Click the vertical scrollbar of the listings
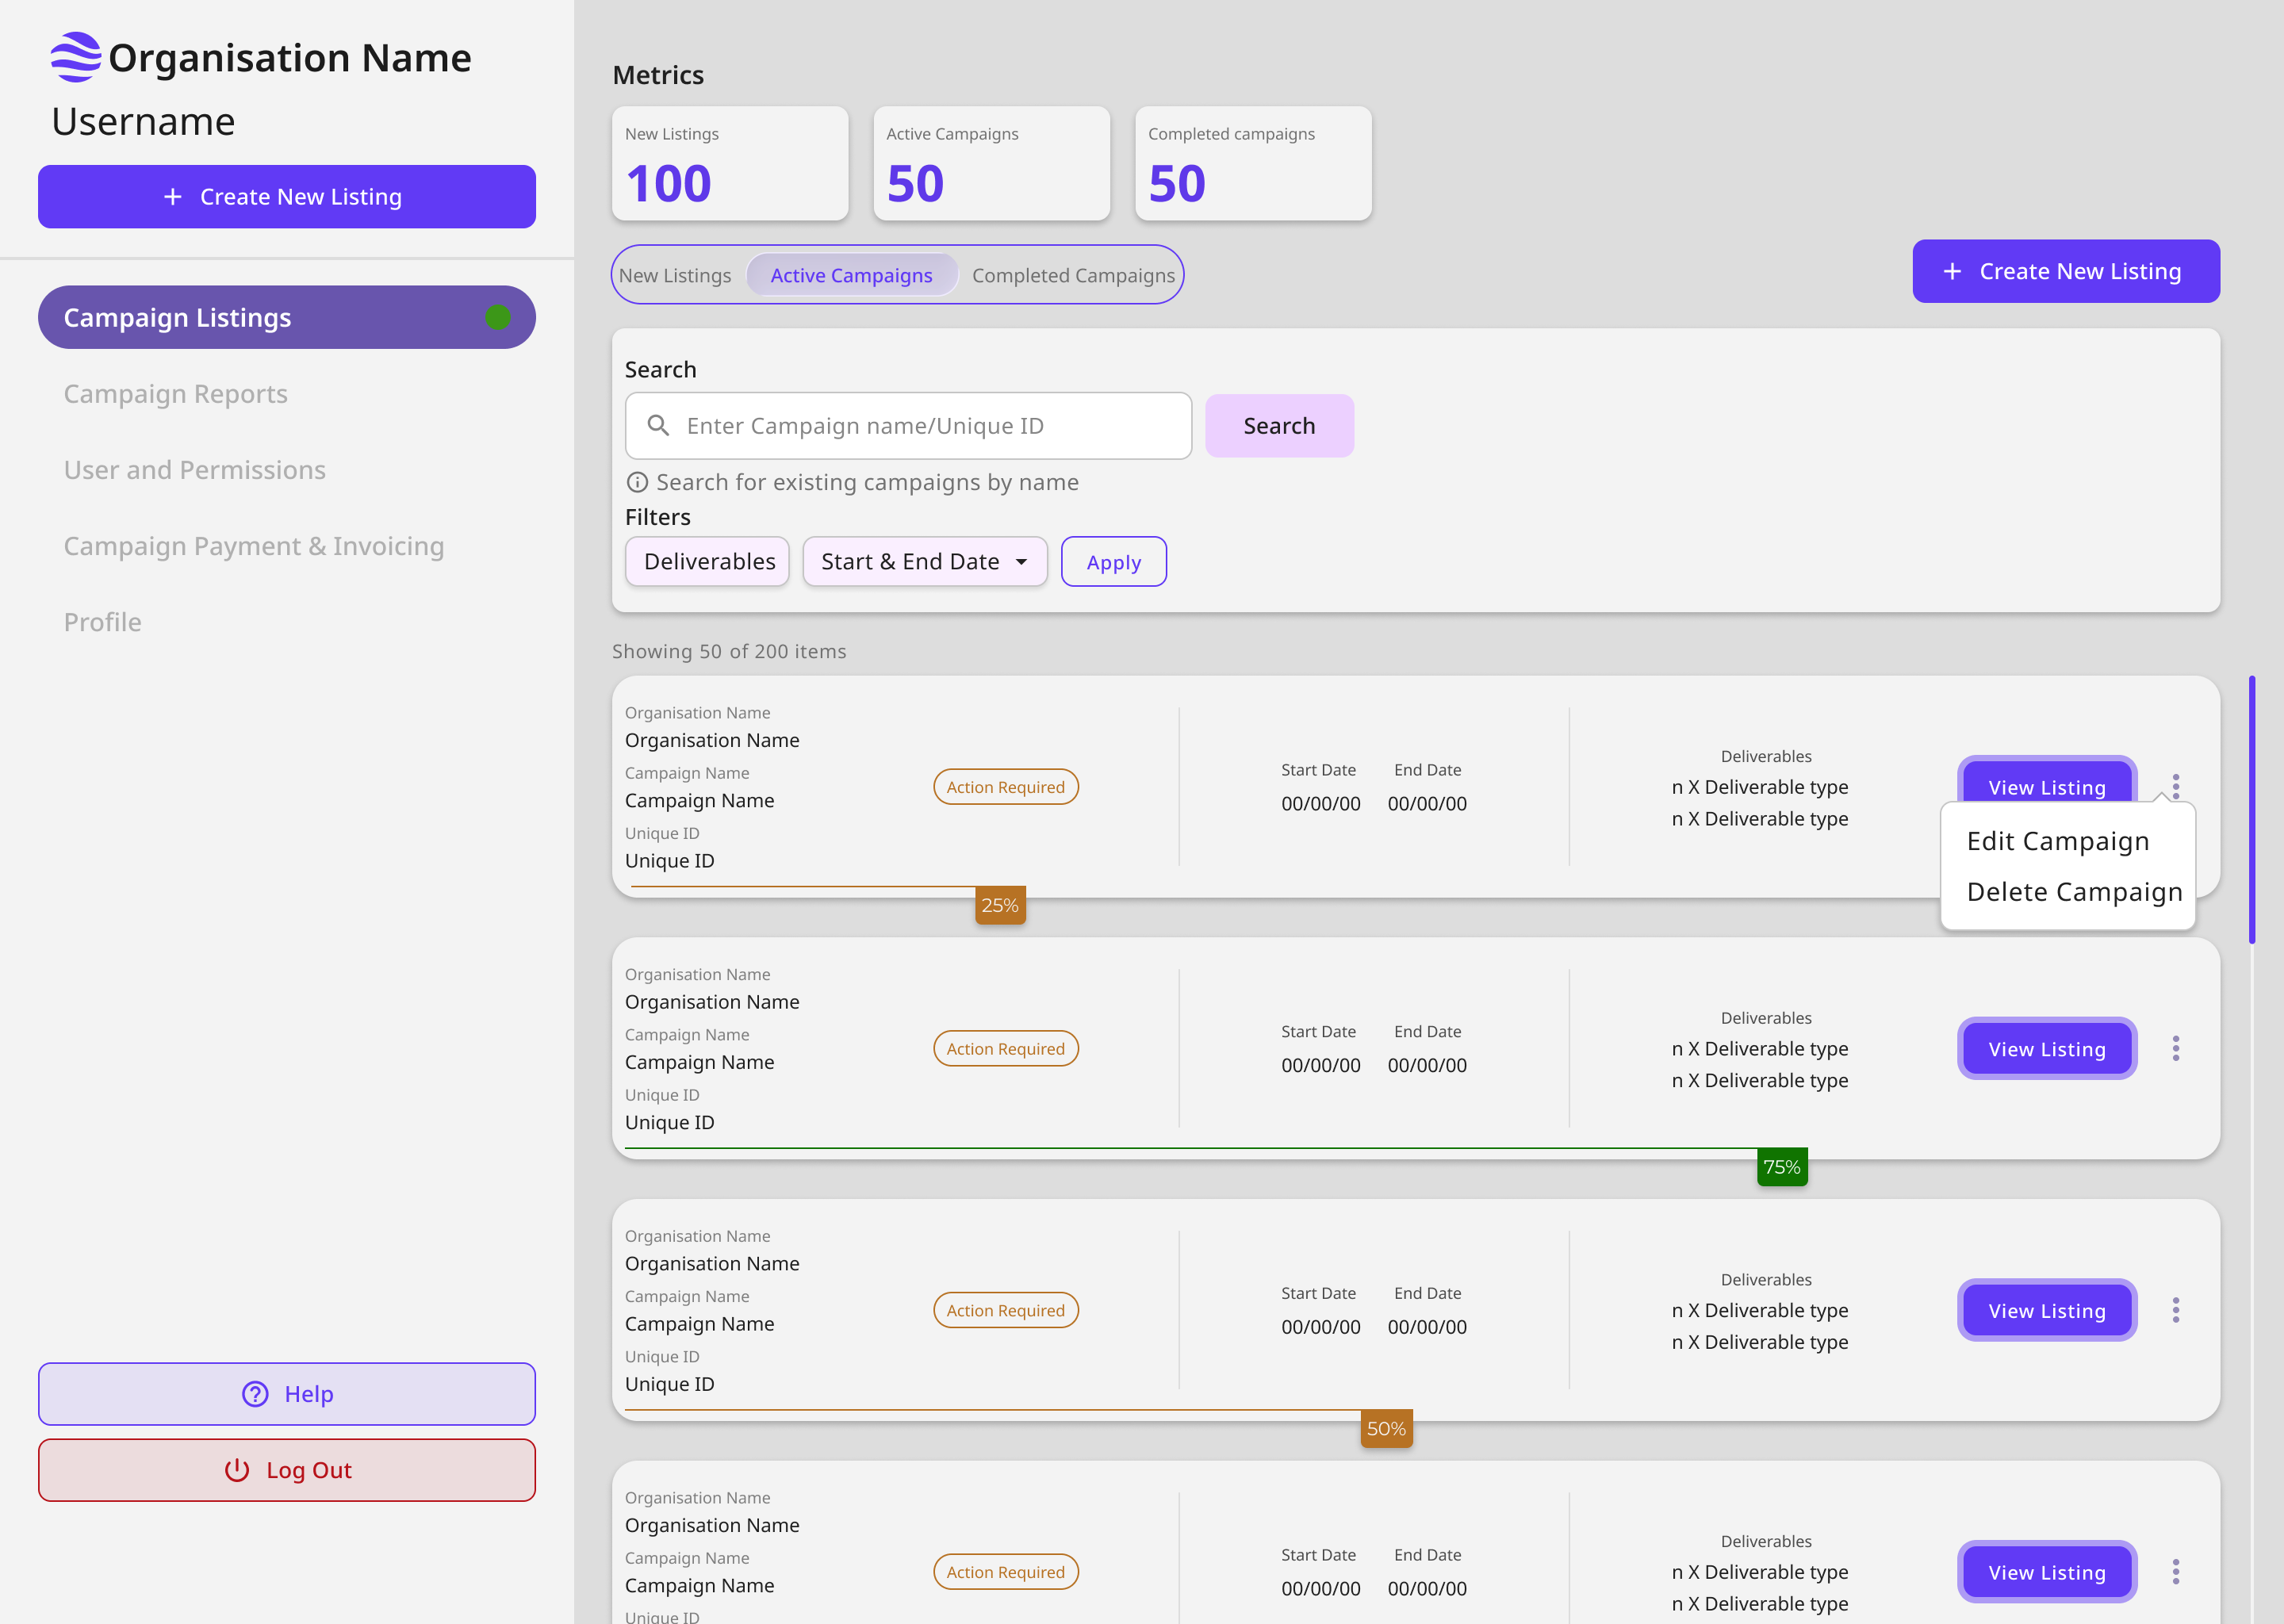Image resolution: width=2284 pixels, height=1624 pixels. pos(2252,810)
